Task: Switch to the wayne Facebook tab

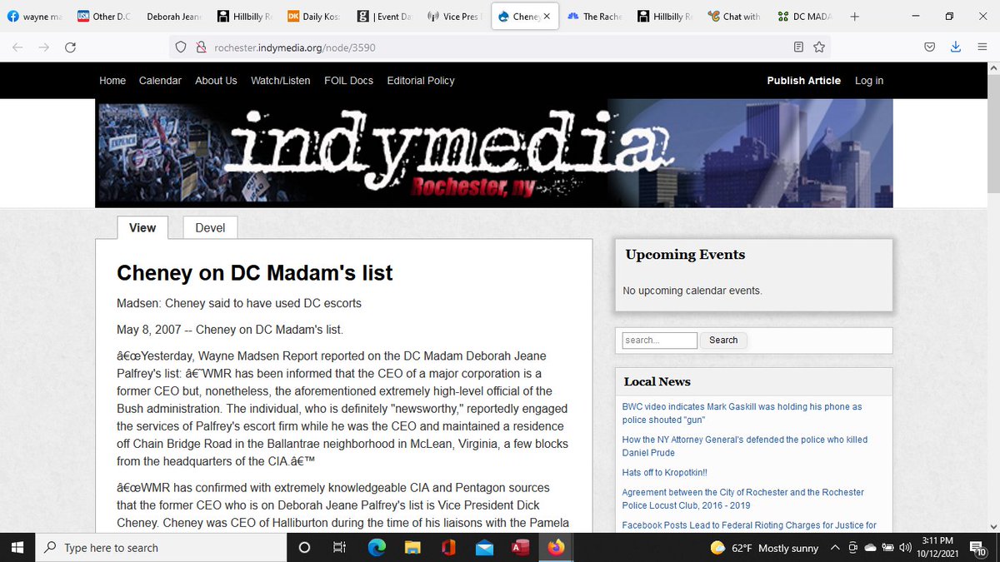Action: pyautogui.click(x=35, y=17)
